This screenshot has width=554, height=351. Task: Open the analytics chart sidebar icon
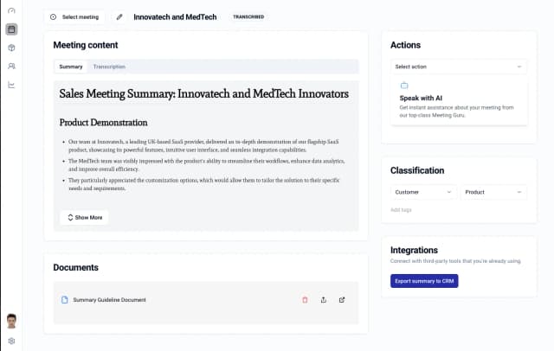[x=11, y=85]
